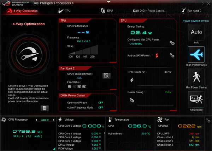Click the document report icon below description

click(x=45, y=108)
